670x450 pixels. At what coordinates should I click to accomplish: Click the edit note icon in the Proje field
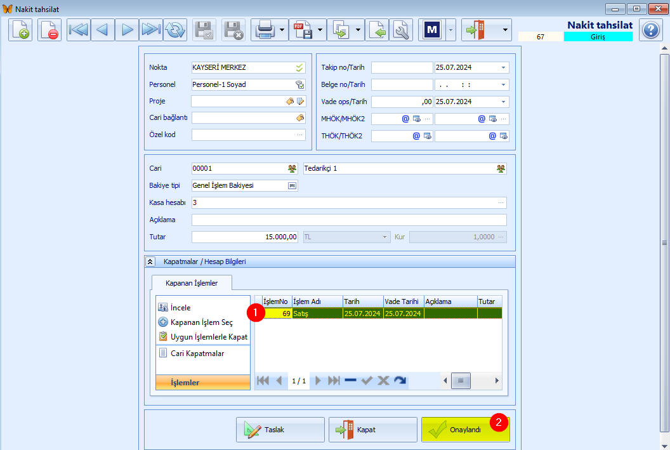[300, 102]
